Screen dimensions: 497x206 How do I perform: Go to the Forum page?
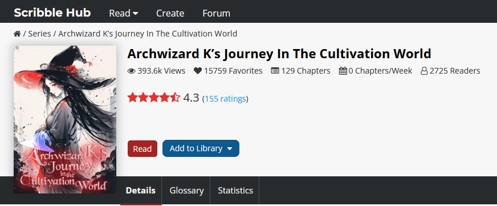(x=216, y=13)
